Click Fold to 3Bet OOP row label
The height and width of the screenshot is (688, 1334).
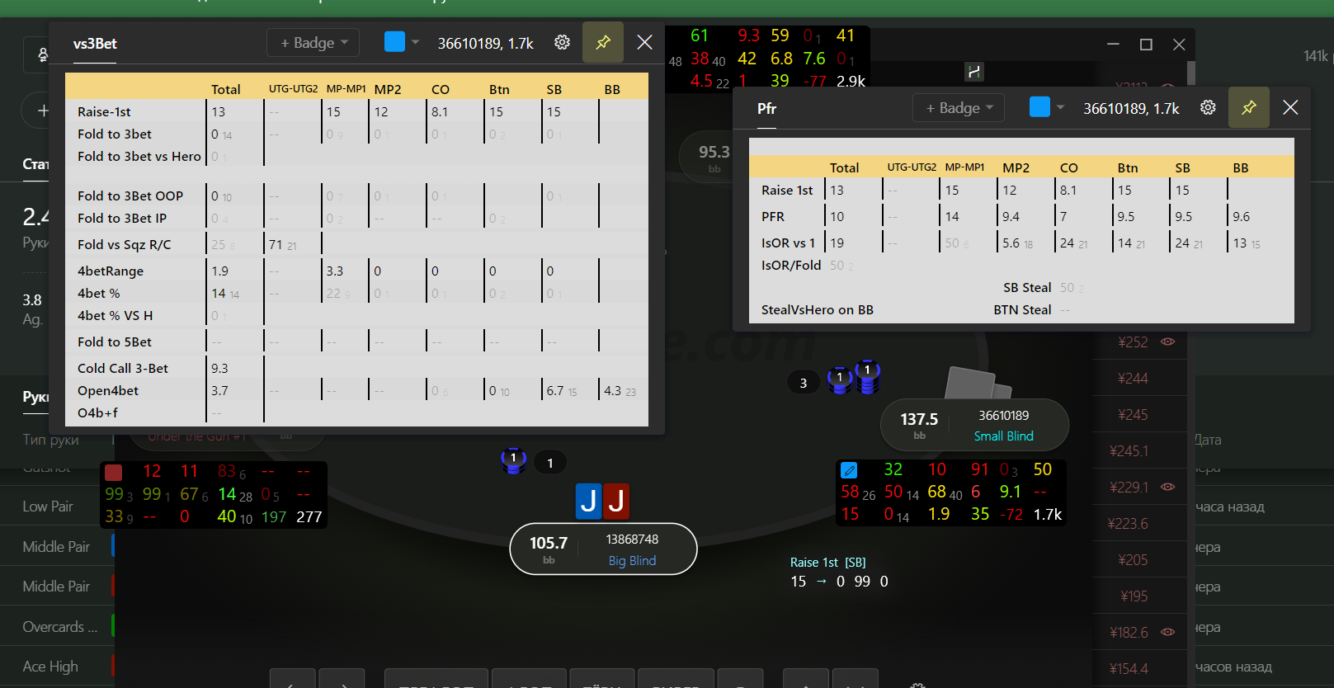(130, 196)
